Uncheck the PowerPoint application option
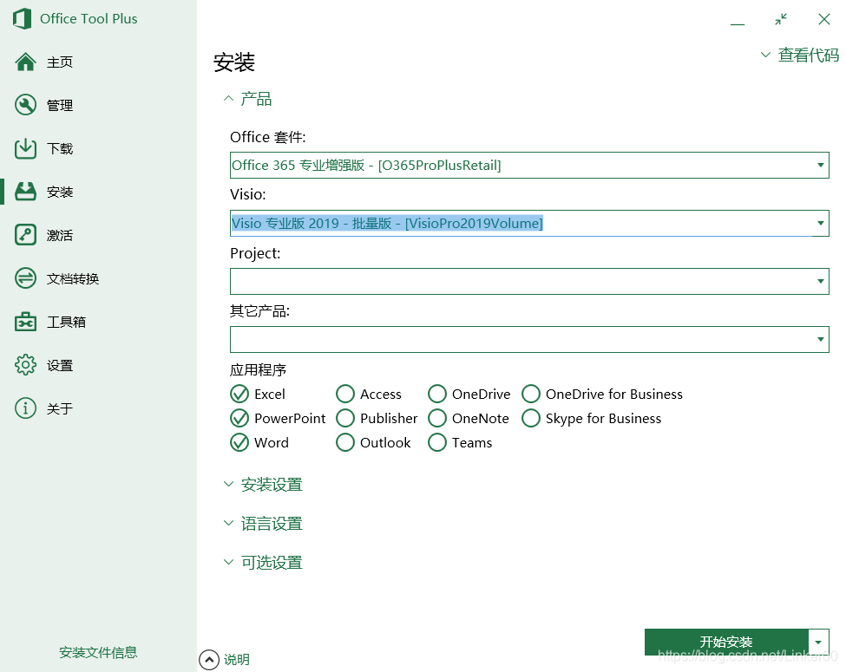The height and width of the screenshot is (672, 846). click(239, 419)
